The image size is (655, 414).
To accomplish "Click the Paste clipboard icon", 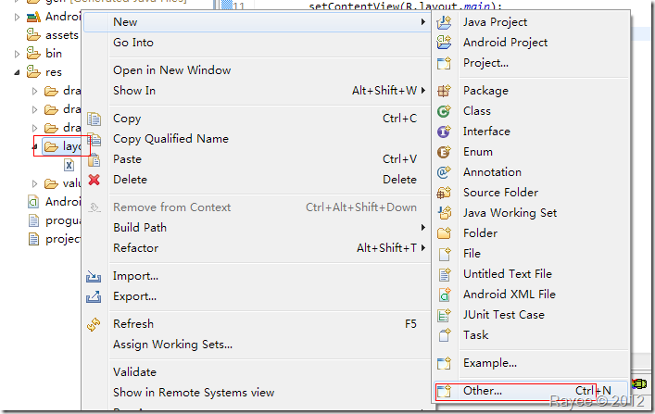I will [x=94, y=159].
